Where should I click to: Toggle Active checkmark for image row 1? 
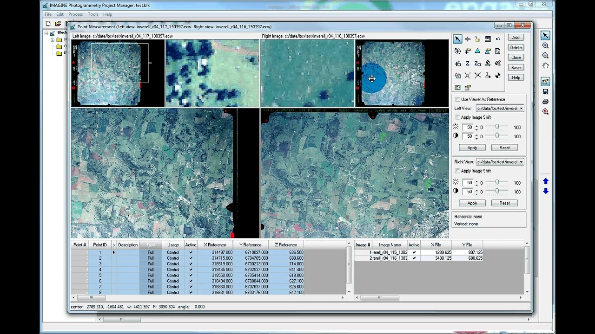[x=414, y=252]
